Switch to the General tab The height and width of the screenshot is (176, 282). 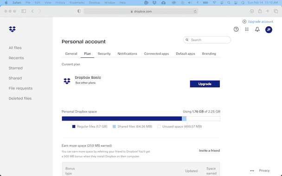(71, 54)
